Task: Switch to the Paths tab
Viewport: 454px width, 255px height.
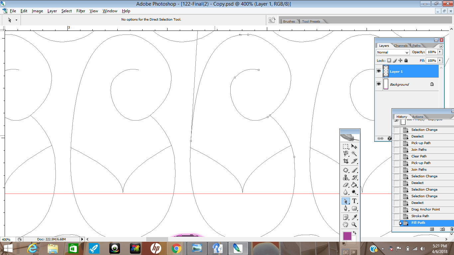Action: click(416, 46)
